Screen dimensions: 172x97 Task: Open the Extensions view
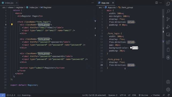pos(168,42)
